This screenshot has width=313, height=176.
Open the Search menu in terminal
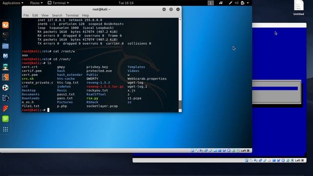[x=57, y=15]
